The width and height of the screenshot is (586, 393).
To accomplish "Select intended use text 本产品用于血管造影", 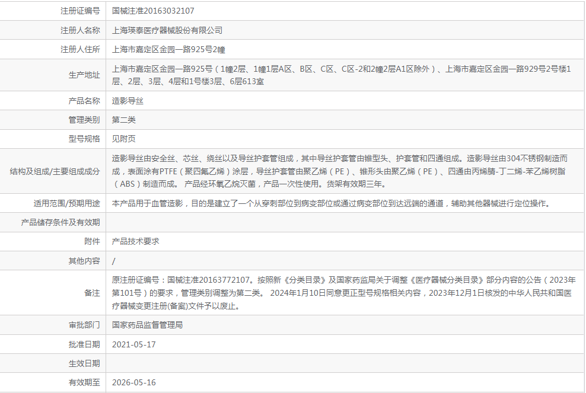I will pyautogui.click(x=332, y=203).
